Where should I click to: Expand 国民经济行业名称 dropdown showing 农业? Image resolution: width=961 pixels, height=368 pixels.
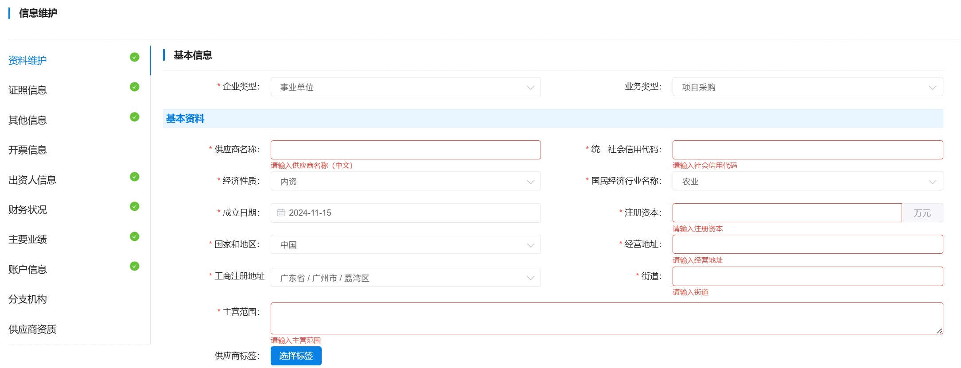point(808,181)
